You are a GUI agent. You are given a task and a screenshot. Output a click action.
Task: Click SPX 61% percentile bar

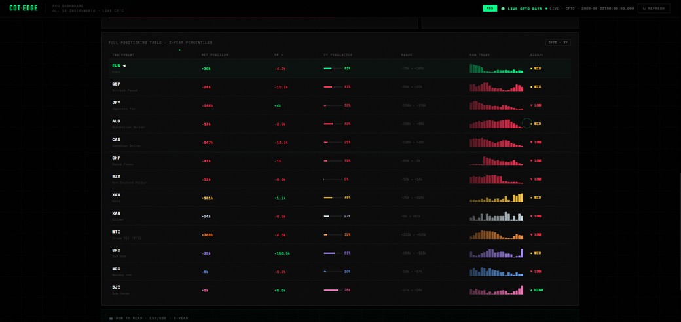click(x=333, y=253)
